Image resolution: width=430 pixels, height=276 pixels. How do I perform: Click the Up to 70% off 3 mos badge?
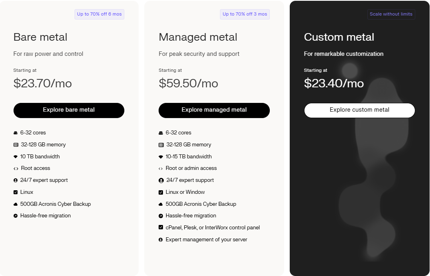pos(245,14)
